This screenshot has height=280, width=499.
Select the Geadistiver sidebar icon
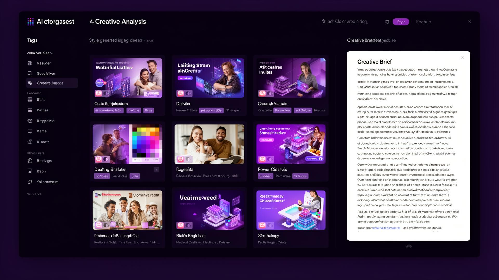[x=30, y=73]
